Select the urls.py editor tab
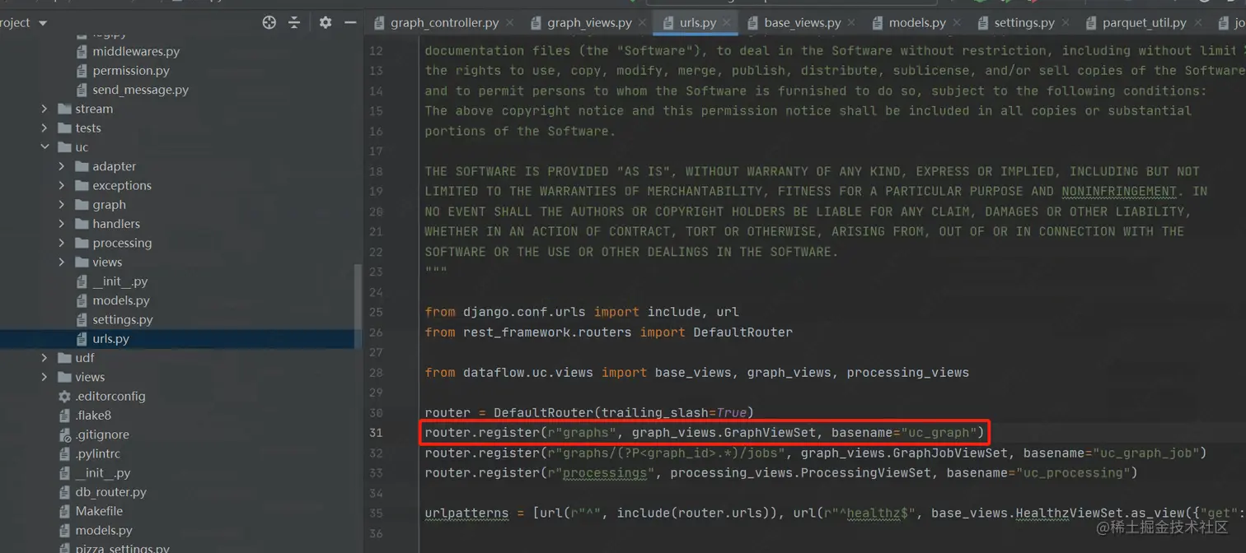 pos(697,23)
